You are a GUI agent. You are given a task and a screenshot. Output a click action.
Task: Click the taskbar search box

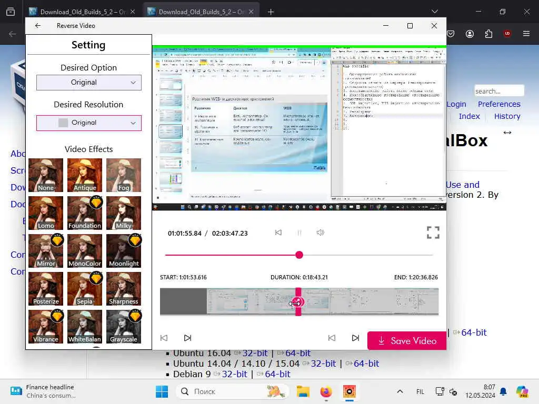point(232,391)
